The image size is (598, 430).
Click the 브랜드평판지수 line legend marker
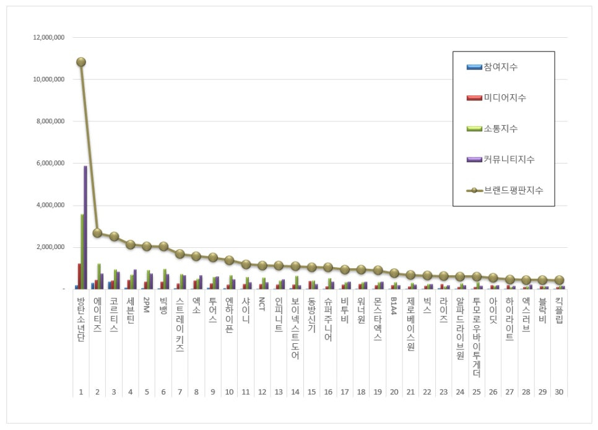[474, 190]
